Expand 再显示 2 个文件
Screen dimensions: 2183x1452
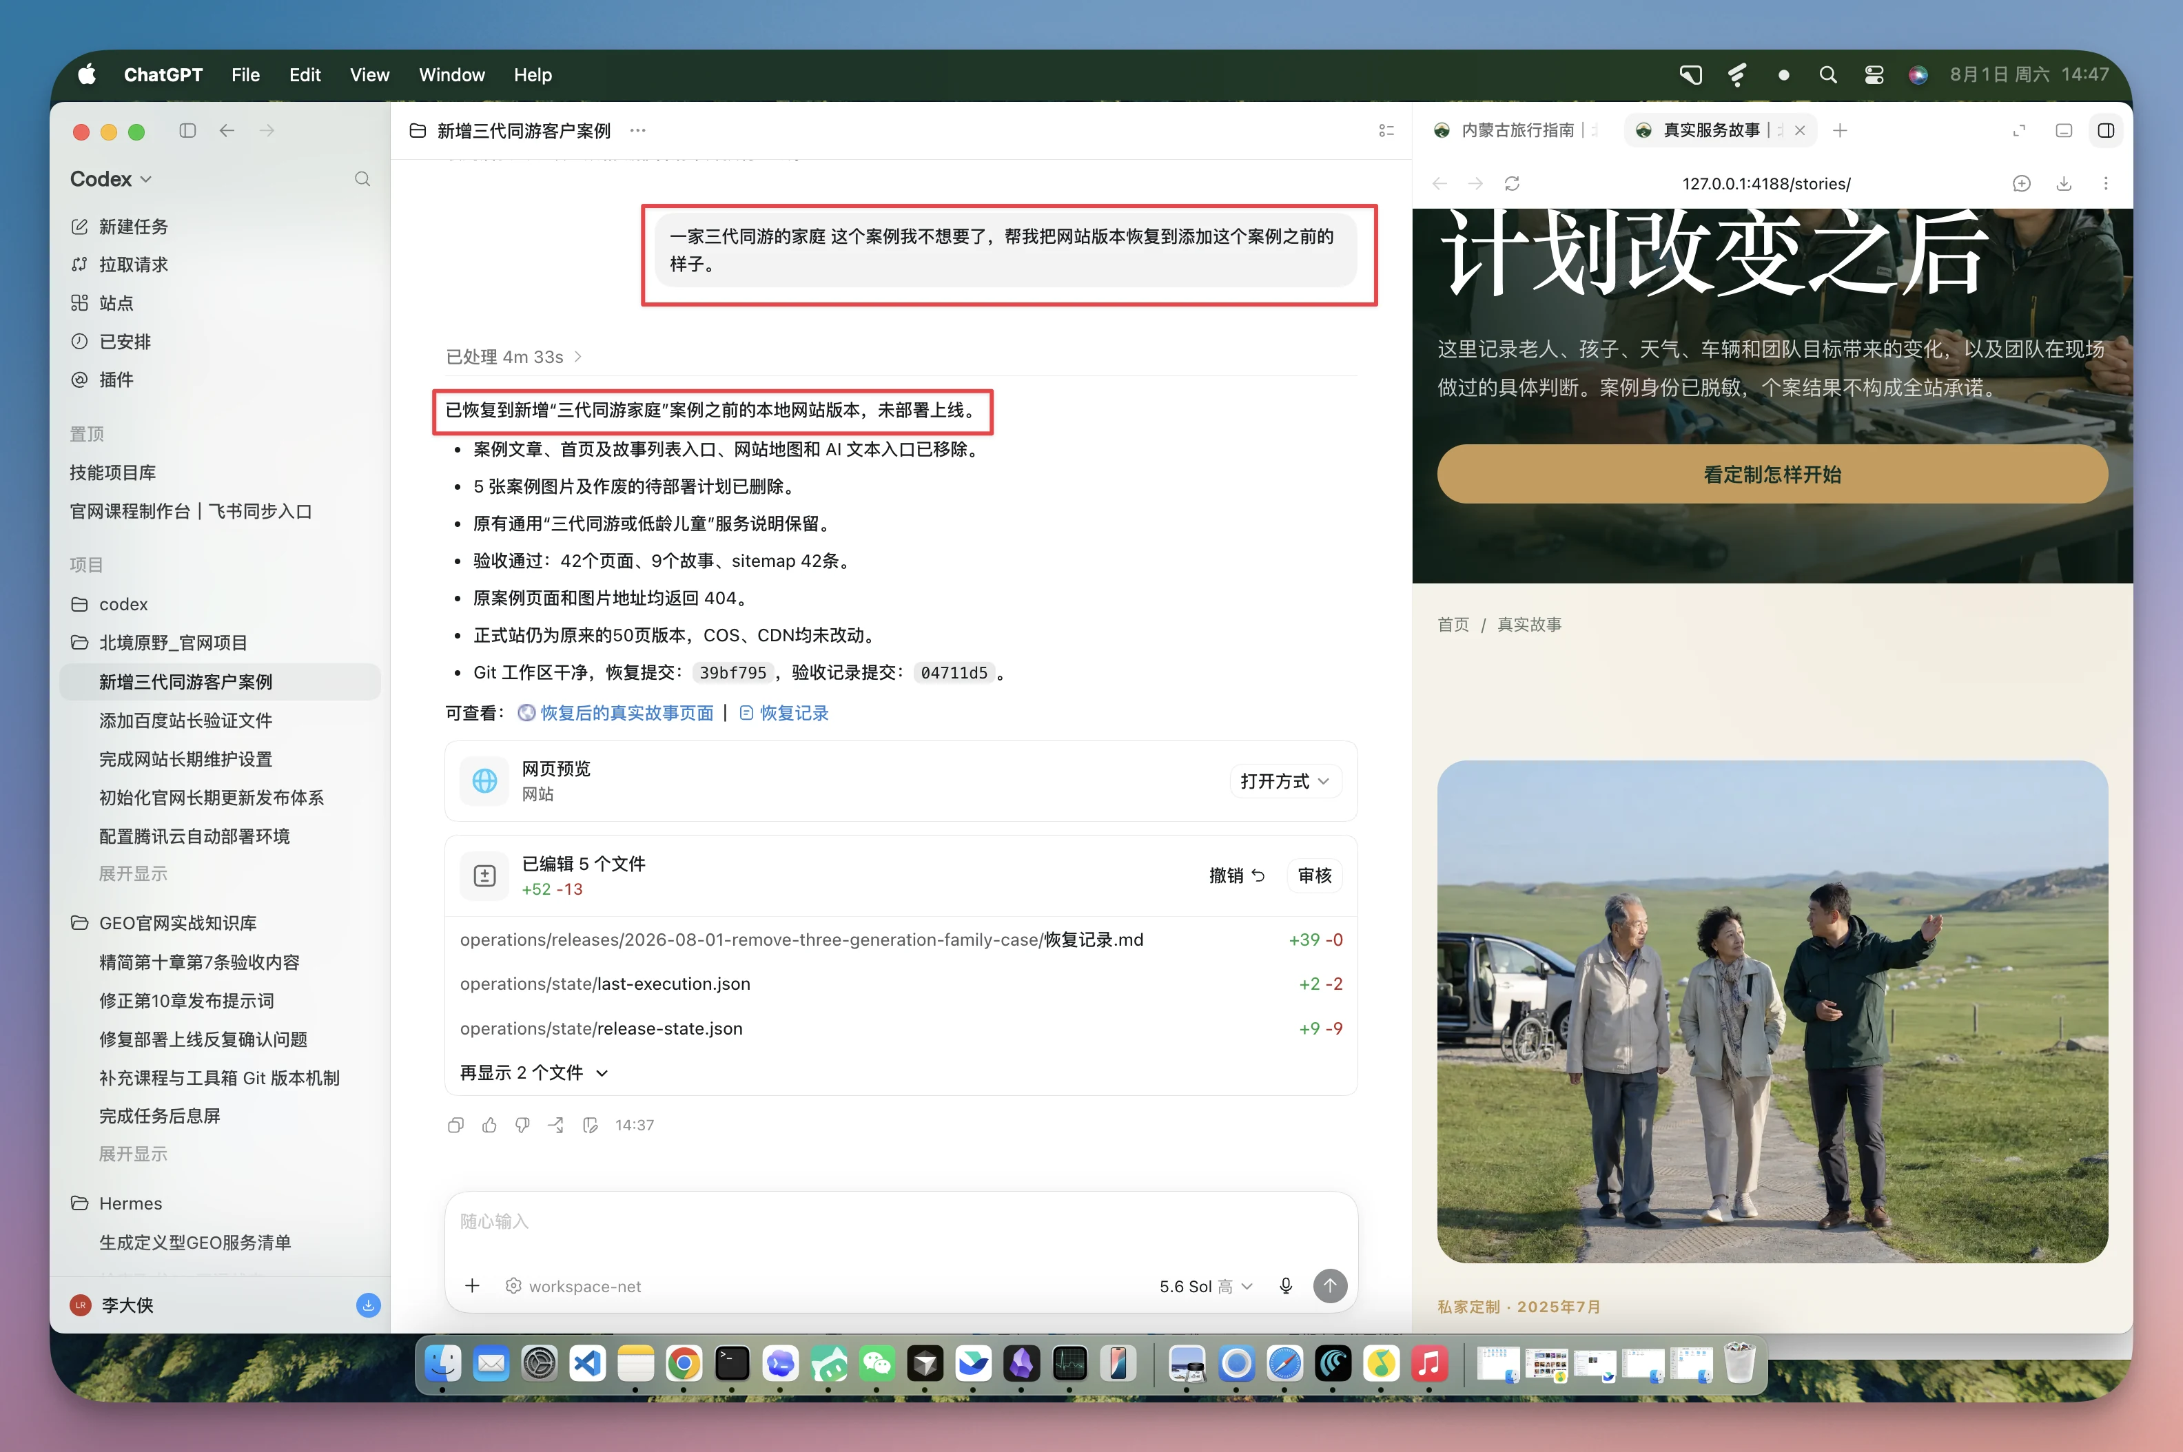[535, 1072]
